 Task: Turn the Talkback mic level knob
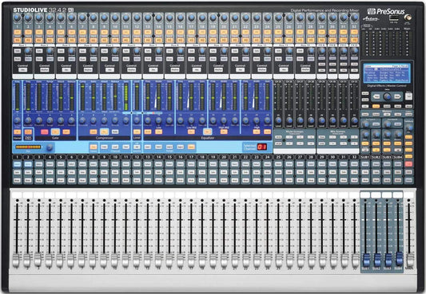409,127
